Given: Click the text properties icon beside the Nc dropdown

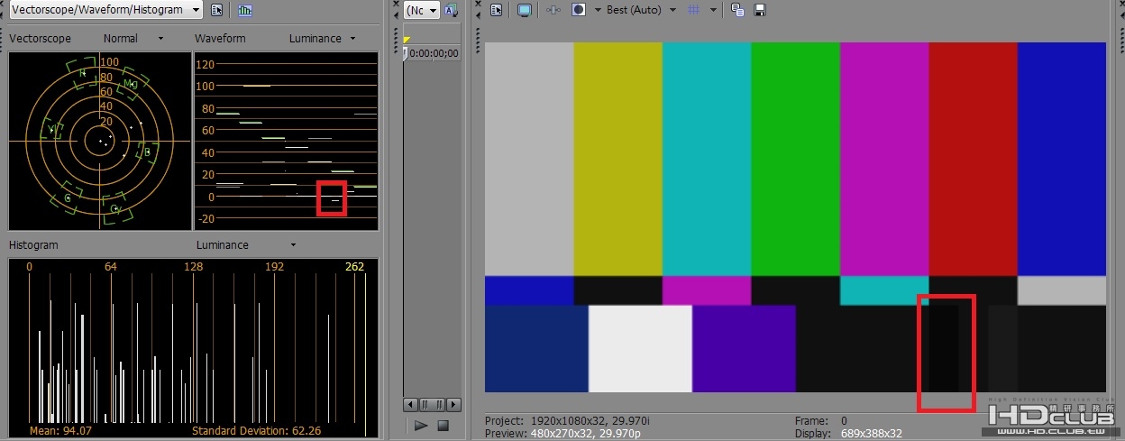Looking at the screenshot, I should click(x=451, y=10).
